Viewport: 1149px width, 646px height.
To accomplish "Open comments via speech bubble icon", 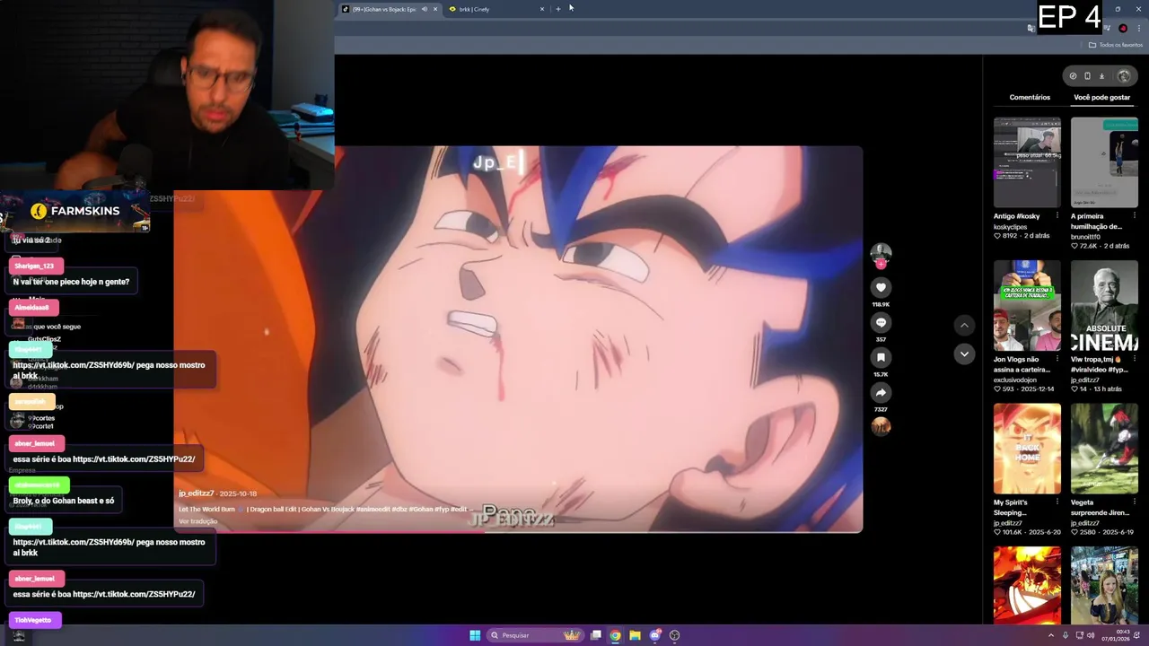I will point(881,322).
